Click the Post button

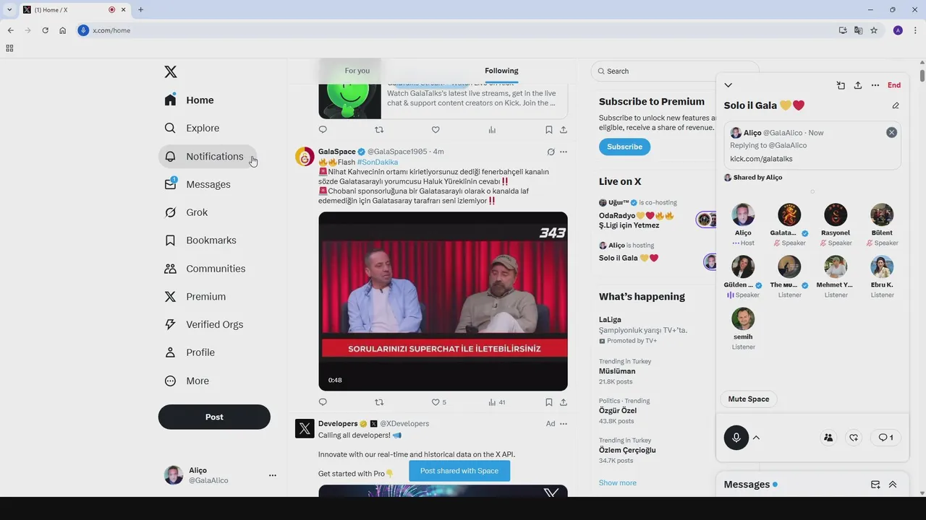(214, 417)
